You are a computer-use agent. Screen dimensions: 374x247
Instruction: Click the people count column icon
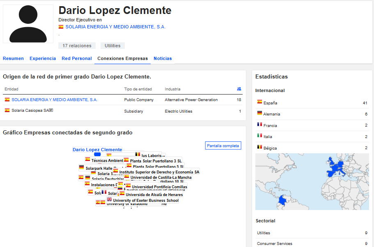pyautogui.click(x=239, y=89)
